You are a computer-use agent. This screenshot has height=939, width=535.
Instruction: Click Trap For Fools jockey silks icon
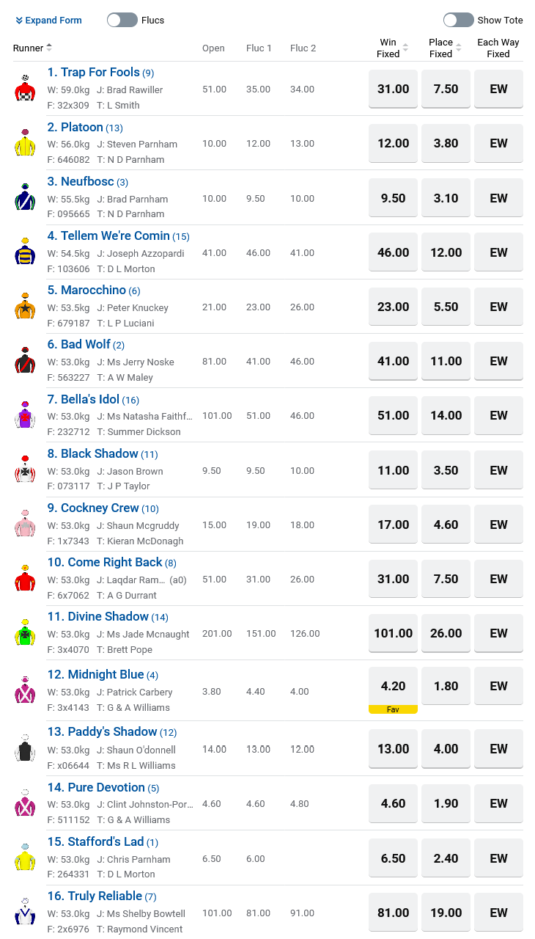[x=25, y=89]
